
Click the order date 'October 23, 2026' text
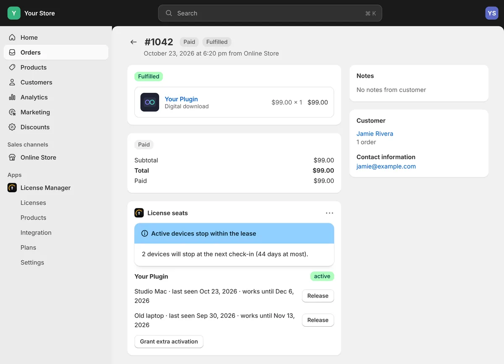169,53
